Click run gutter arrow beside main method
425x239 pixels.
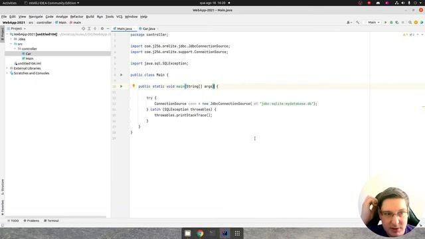pyautogui.click(x=121, y=86)
